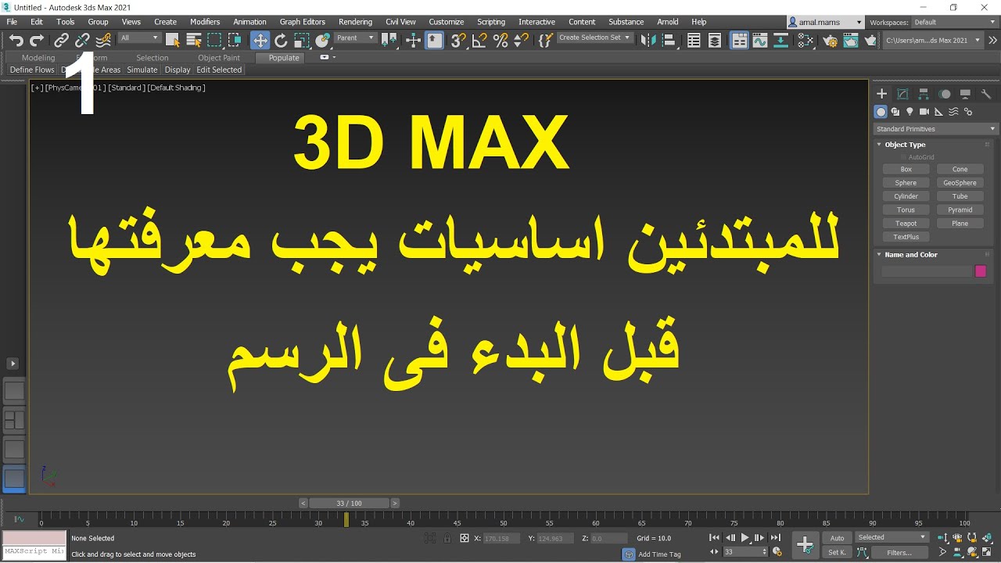
Task: Activate the Select and Rotate tool
Action: coord(281,41)
